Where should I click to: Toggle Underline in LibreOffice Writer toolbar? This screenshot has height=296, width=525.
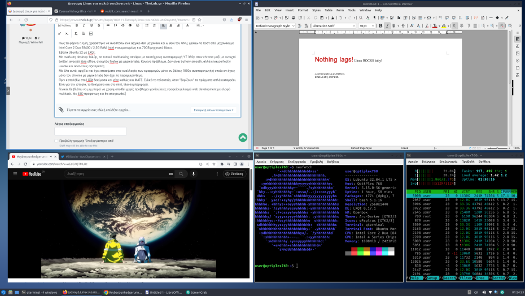click(394, 26)
